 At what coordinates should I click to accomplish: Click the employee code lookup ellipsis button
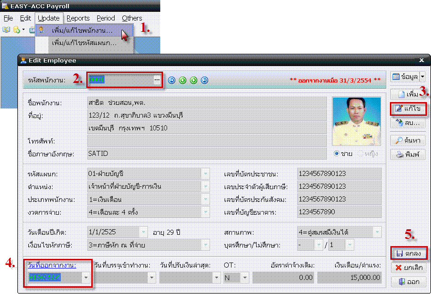click(x=157, y=80)
